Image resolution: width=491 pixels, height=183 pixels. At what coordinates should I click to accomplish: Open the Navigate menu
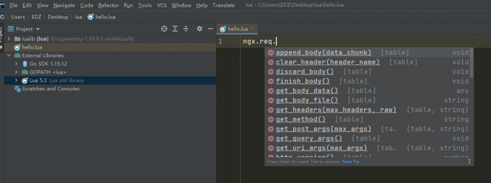pyautogui.click(x=64, y=5)
